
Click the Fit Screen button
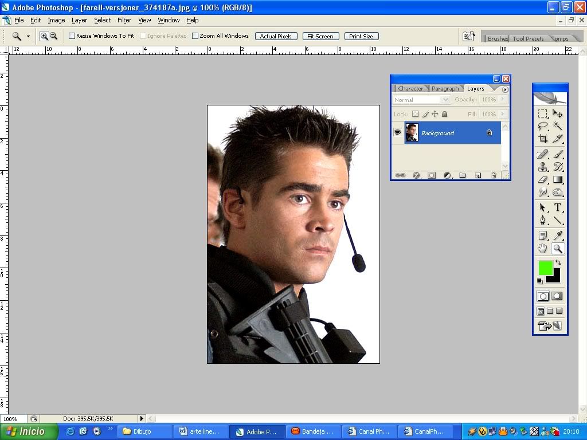[320, 36]
